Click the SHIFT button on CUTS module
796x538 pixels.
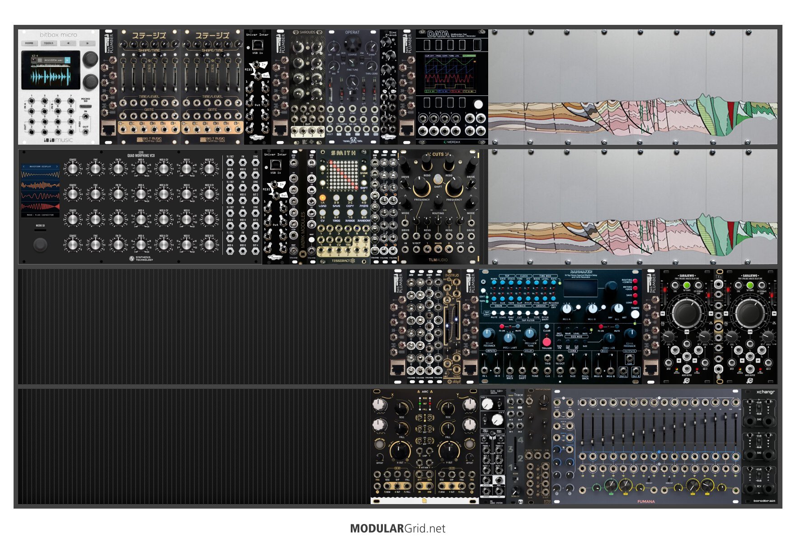pos(438,180)
